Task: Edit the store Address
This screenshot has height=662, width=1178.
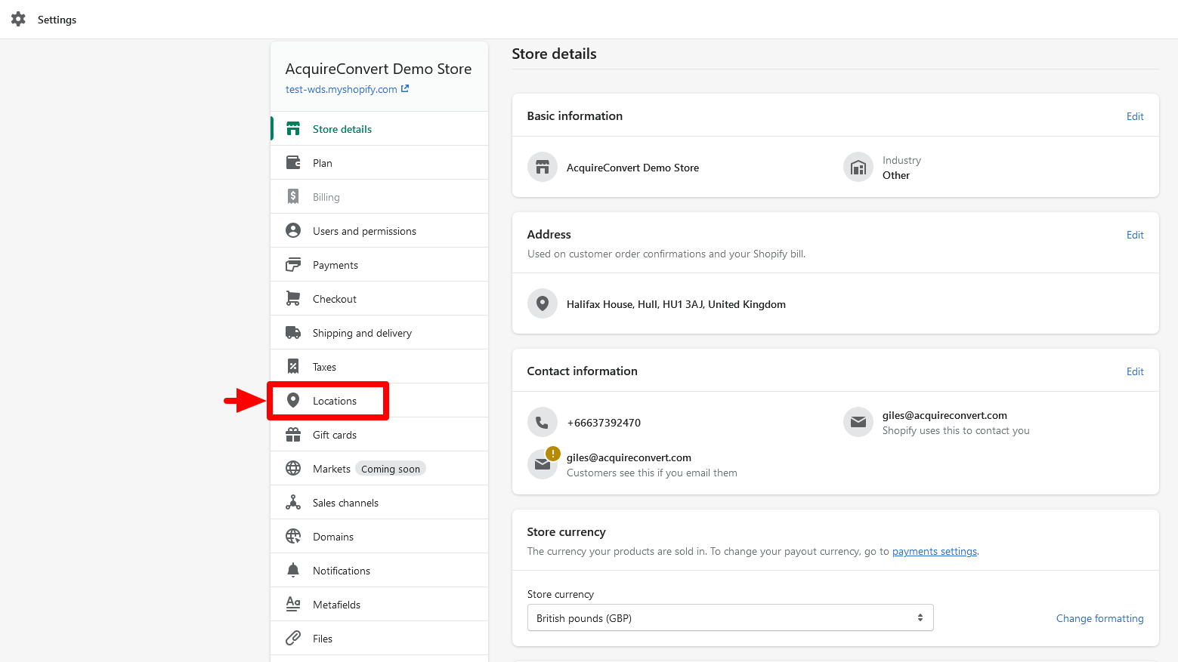Action: (1134, 235)
